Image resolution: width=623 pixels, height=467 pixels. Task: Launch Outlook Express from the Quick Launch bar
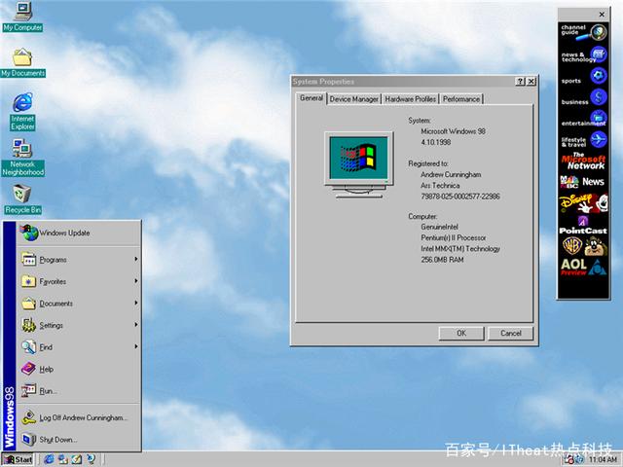[x=63, y=459]
